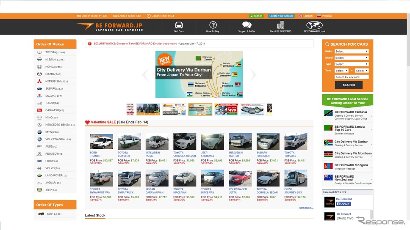Click the Sign In button
This screenshot has height=230, width=410.
256,16
